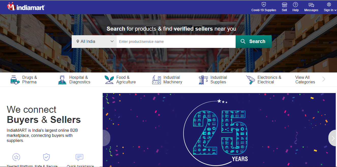Screen dimensions: 337x167
Task: Open the Industrial Machinery category link
Action: (x=173, y=80)
